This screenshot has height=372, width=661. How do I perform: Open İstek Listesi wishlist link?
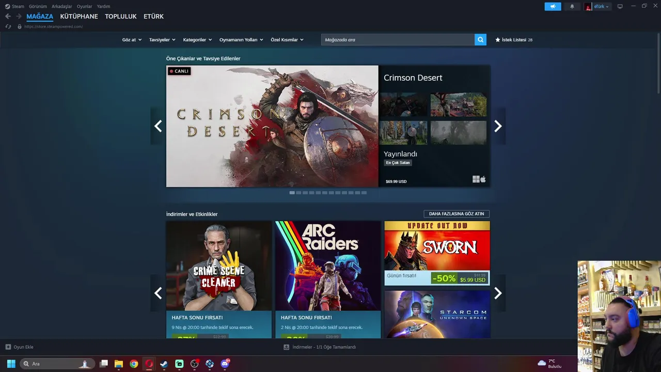click(514, 40)
